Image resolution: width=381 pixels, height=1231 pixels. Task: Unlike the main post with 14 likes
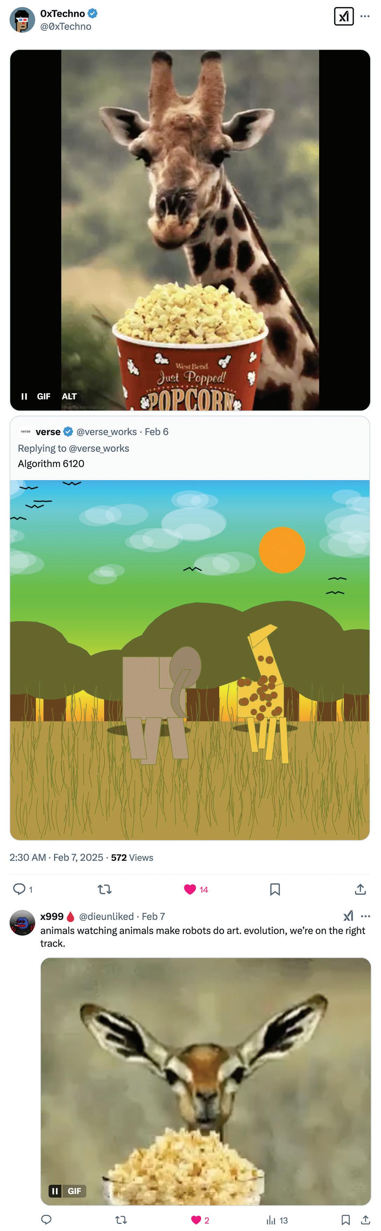coord(190,889)
